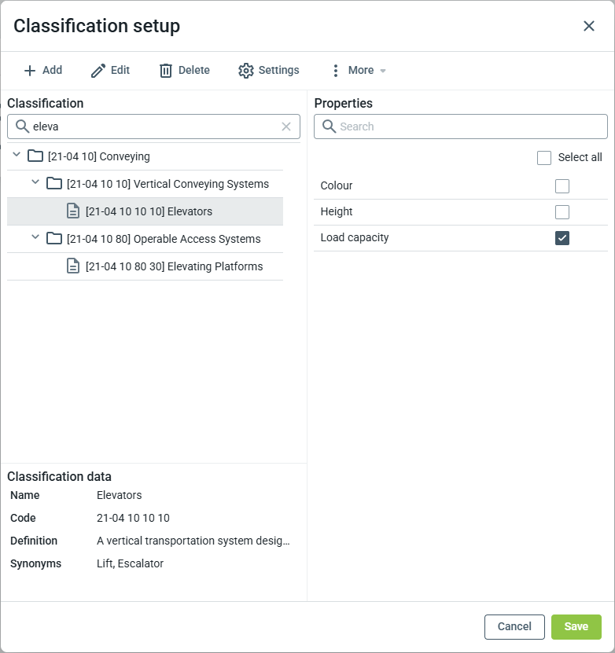Click the Add plus icon
This screenshot has width=615, height=653.
point(30,71)
